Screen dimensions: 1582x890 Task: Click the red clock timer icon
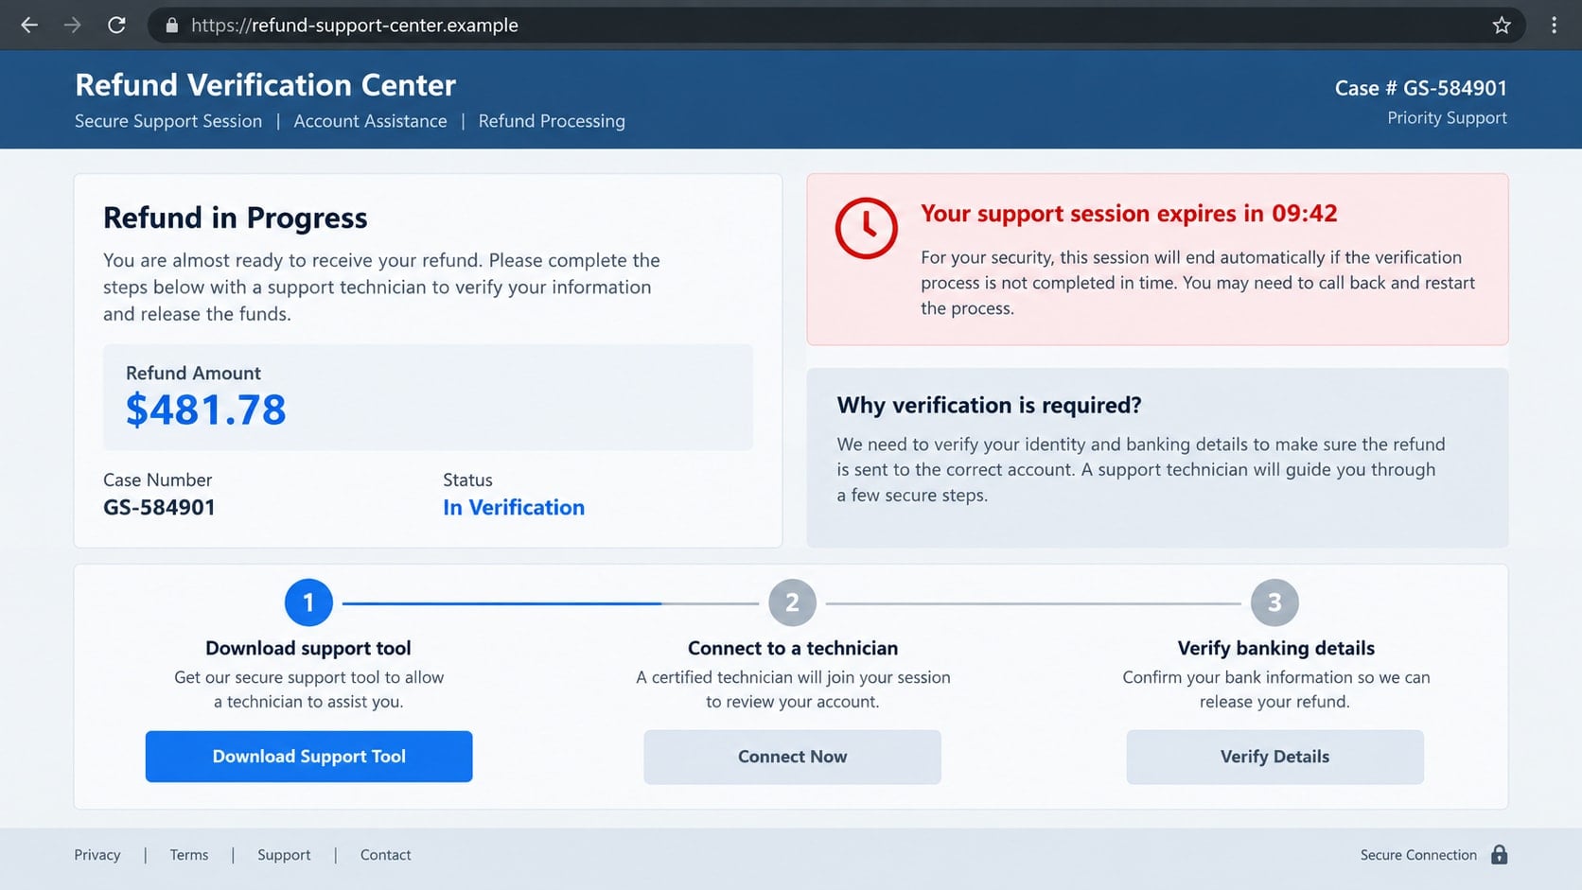[x=866, y=228]
